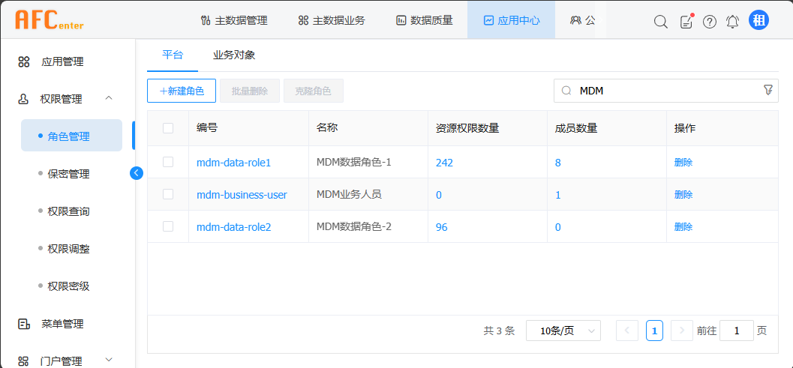Select the checkbox for mdm-business-user row

(168, 194)
